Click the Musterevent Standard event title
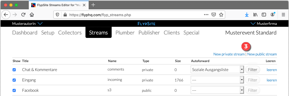 pos(251,33)
